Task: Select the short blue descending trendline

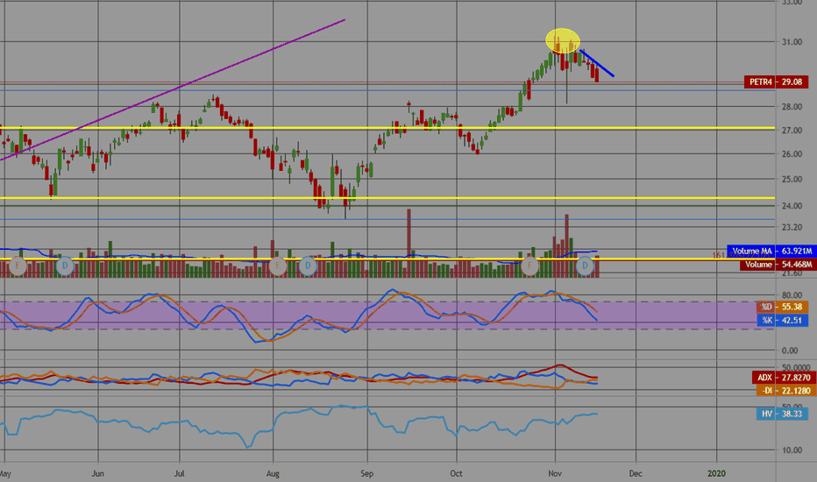Action: [x=597, y=63]
